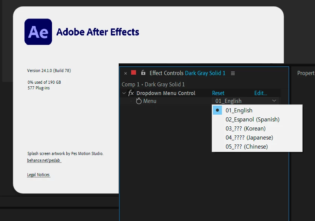Switch to the Properties panel tab
Image resolution: width=315 pixels, height=221 pixels.
(x=306, y=73)
